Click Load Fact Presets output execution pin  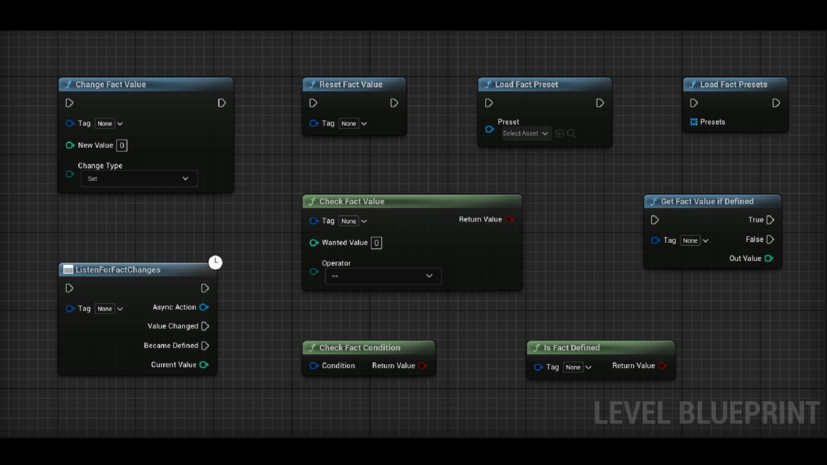coord(776,103)
